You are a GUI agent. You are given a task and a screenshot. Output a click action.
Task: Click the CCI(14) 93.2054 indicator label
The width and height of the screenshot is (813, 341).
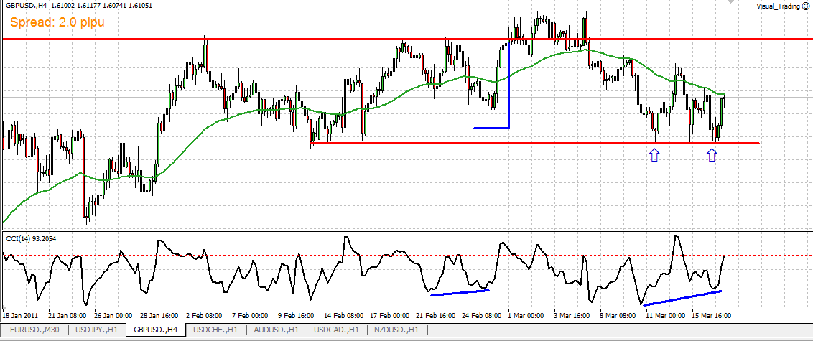pyautogui.click(x=31, y=238)
